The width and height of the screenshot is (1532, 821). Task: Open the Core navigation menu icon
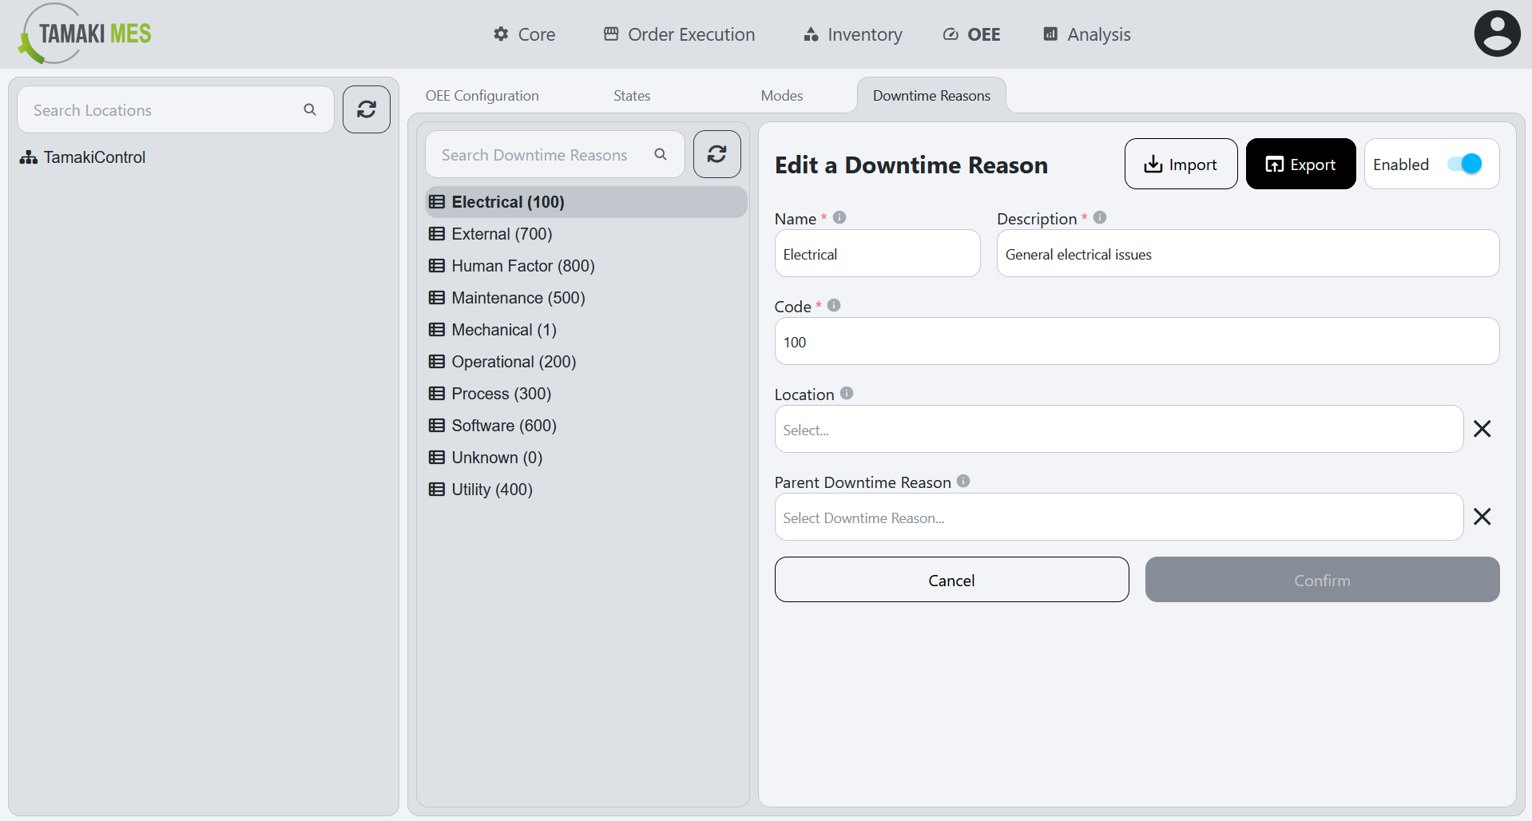(500, 34)
